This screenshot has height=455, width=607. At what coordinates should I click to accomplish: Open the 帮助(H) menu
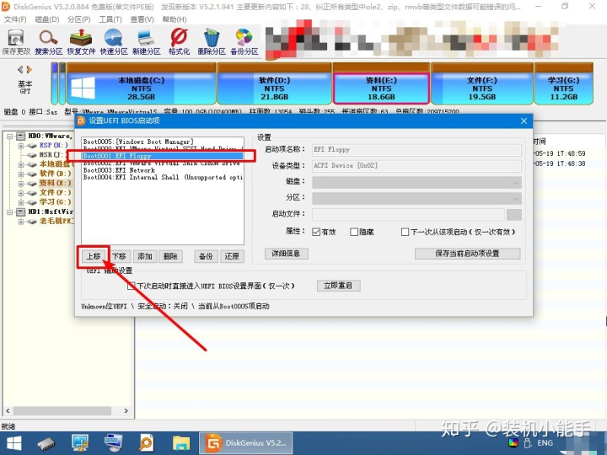(175, 19)
